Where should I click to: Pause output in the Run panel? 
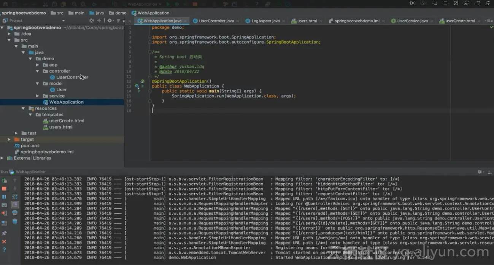click(4, 197)
